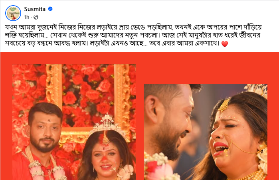Click the globe Public audience icon
This screenshot has width=279, height=180.
(x=36, y=17)
